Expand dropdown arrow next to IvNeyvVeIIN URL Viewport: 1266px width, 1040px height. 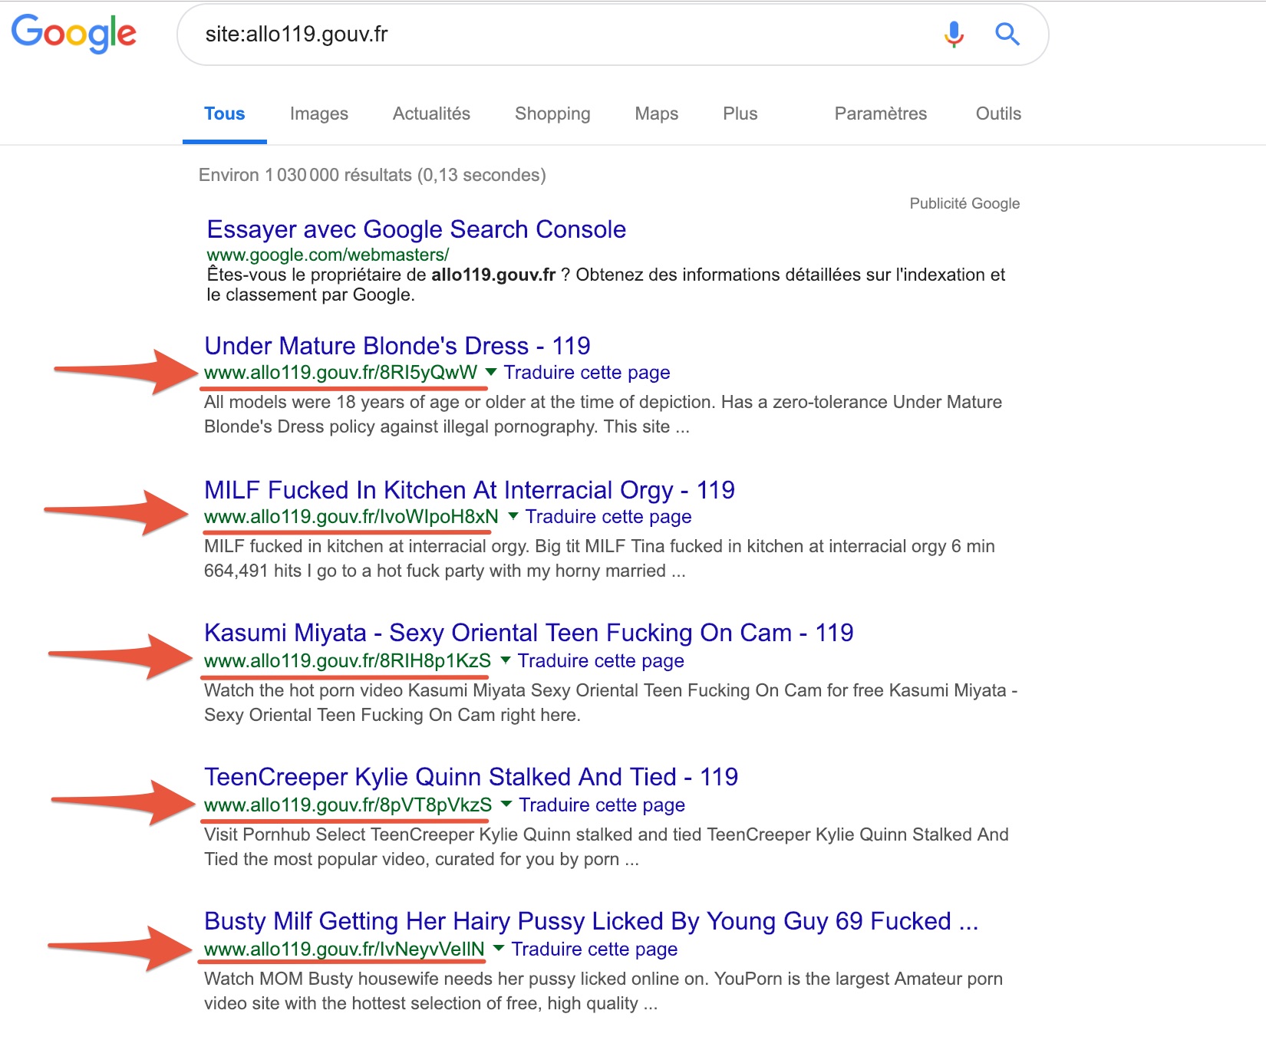(499, 948)
